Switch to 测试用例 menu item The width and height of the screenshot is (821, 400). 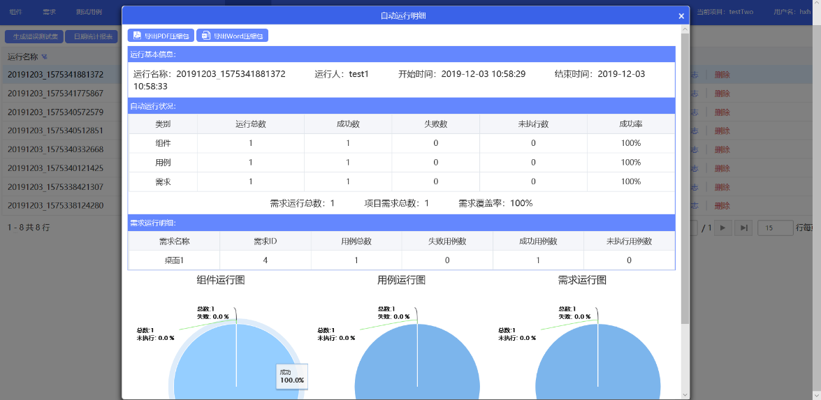pyautogui.click(x=89, y=12)
